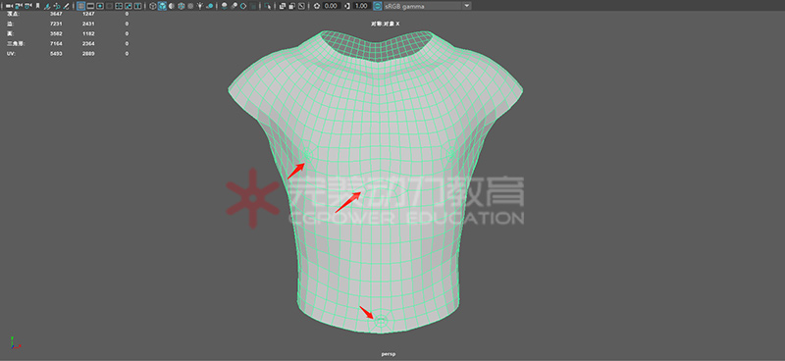Image resolution: width=785 pixels, height=361 pixels.
Task: Toggle the Film Gate display
Action: coord(90,6)
